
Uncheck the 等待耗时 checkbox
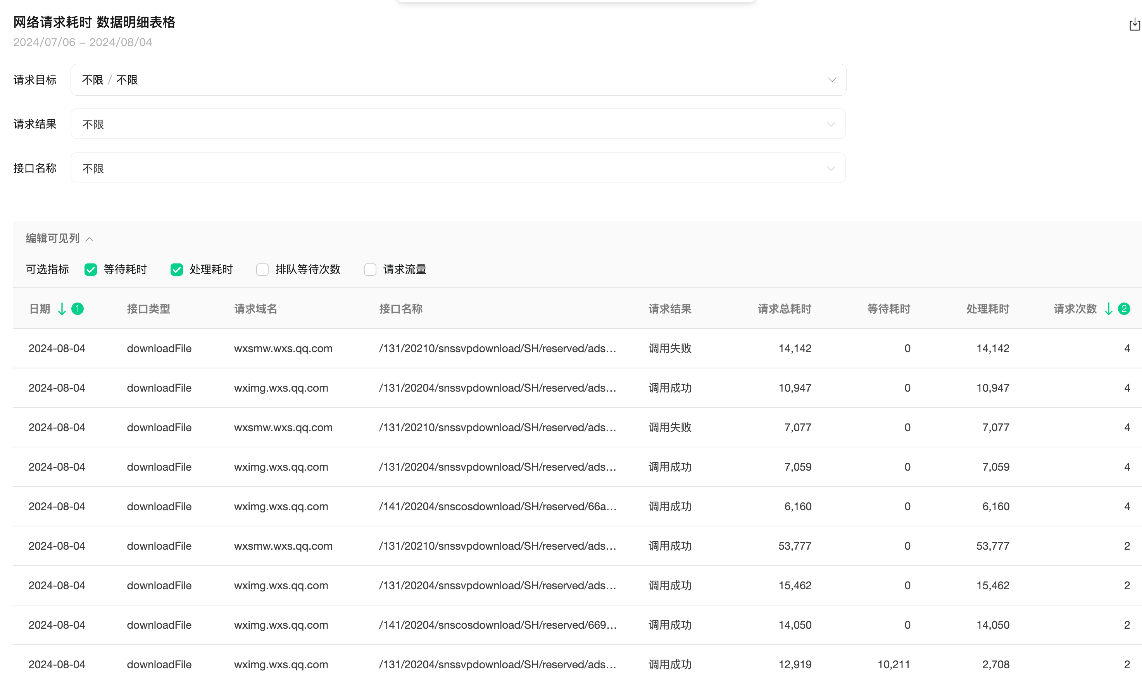91,269
